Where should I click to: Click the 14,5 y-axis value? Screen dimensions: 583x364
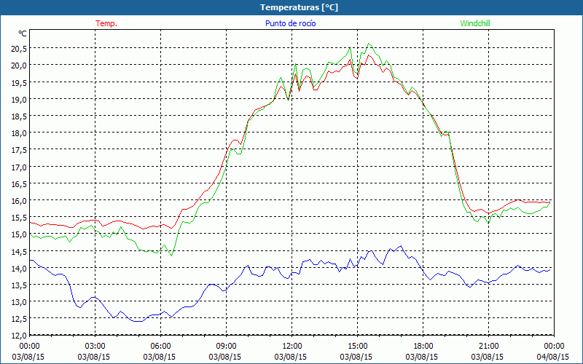(20, 251)
